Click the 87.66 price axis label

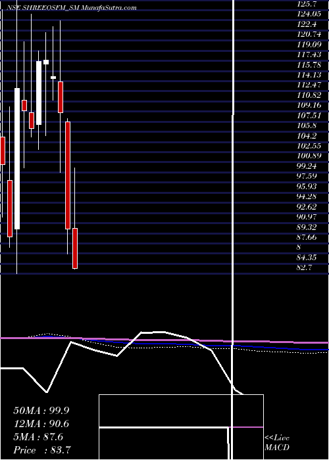click(307, 237)
